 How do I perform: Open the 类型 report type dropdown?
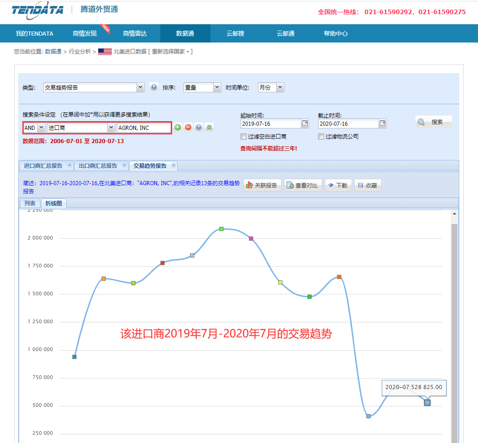click(x=94, y=87)
